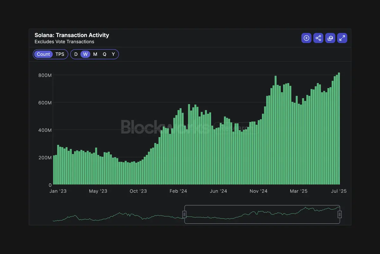Image resolution: width=380 pixels, height=254 pixels.
Task: Click the navigator sparkline left of the selected window
Action: point(118,216)
